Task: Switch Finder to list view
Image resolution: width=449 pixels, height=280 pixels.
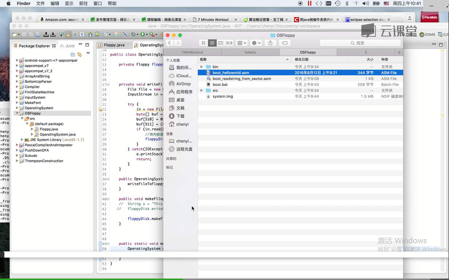Action: 212,43
